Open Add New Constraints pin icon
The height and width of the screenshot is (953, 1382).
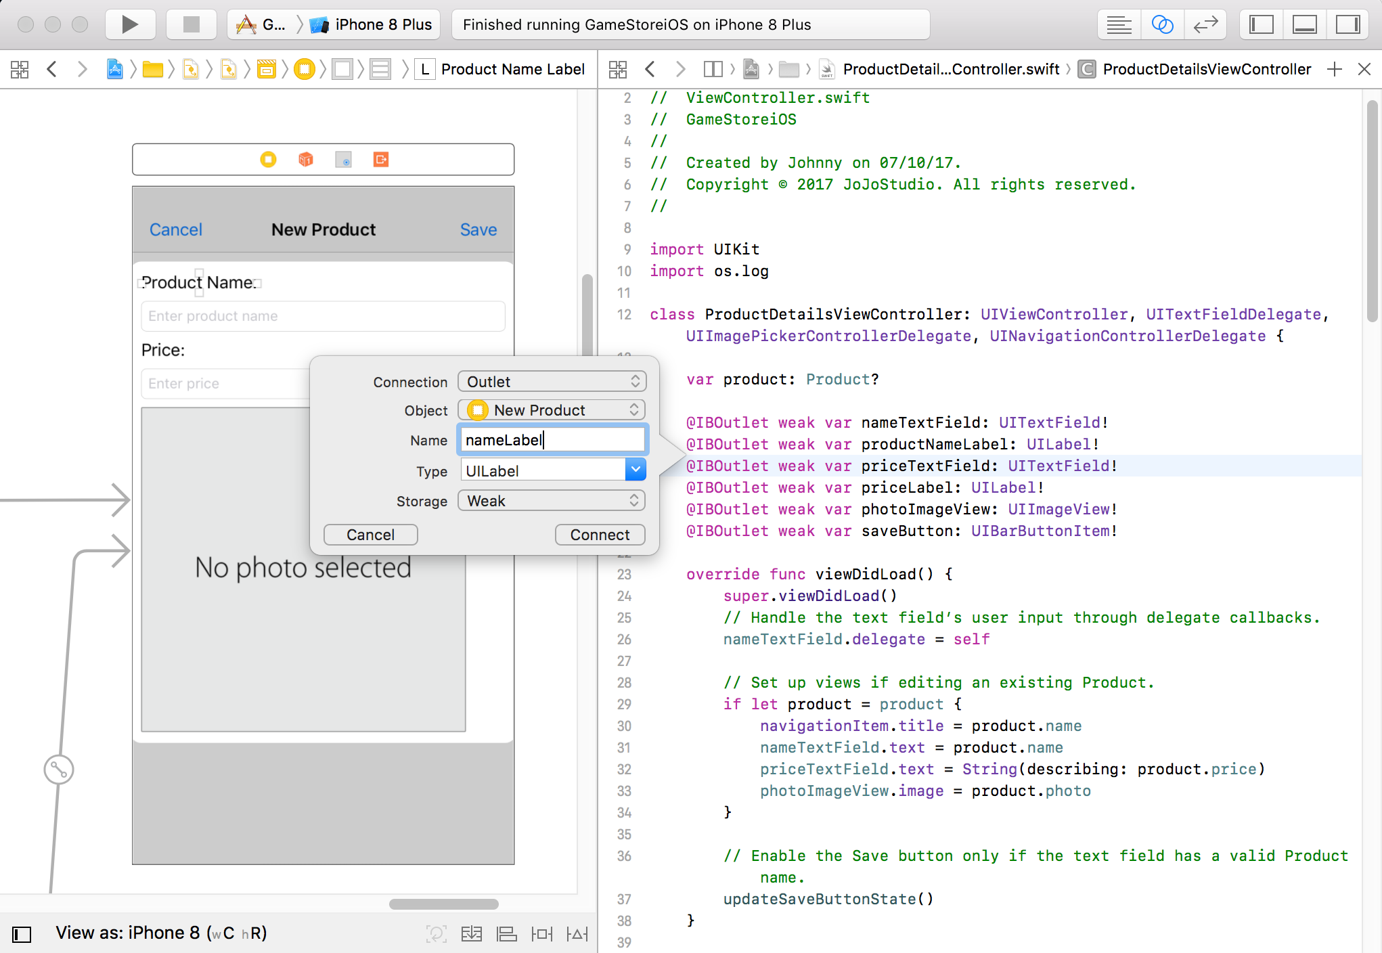tap(542, 934)
